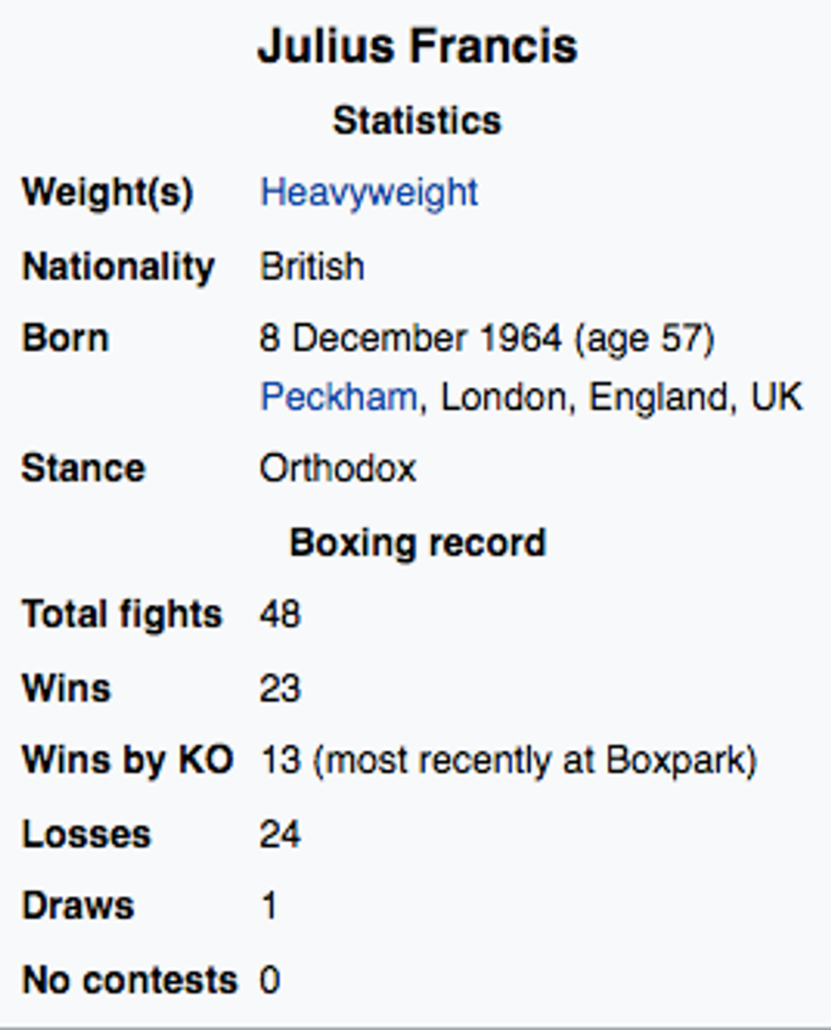
Task: Select the Orthodox stance value
Action: [337, 468]
